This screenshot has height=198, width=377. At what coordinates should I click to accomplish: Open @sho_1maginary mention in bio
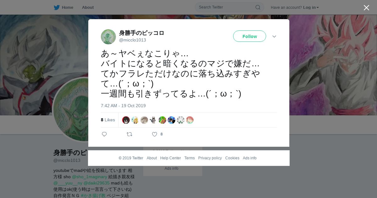90,177
